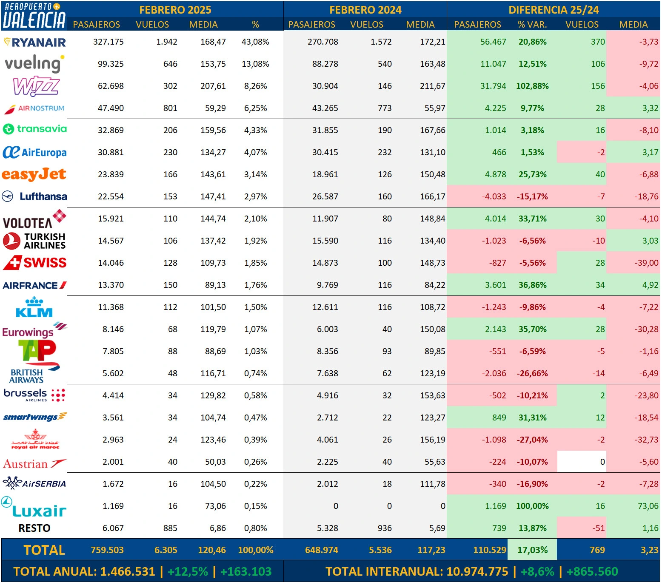
Task: Click the KLM crown logo
Action: (x=34, y=307)
